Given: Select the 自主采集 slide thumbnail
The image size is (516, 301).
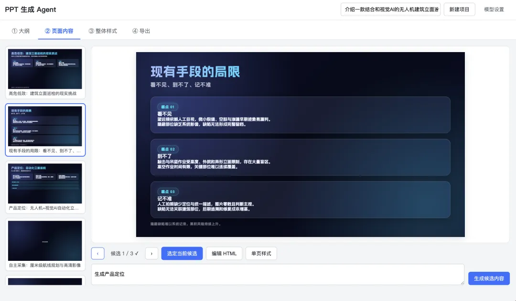Looking at the screenshot, I should click(45, 244).
